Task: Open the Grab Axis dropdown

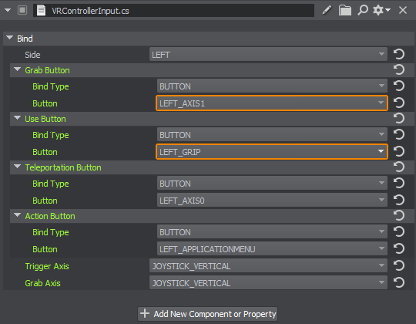Action: pyautogui.click(x=268, y=283)
